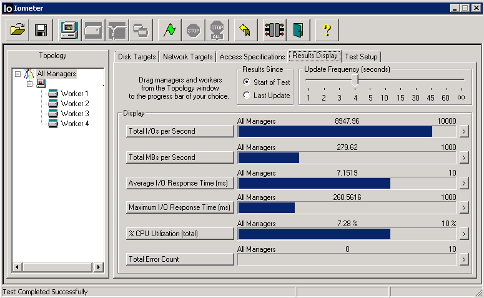
Task: Click Worker 3 disk icon
Action: pos(53,114)
